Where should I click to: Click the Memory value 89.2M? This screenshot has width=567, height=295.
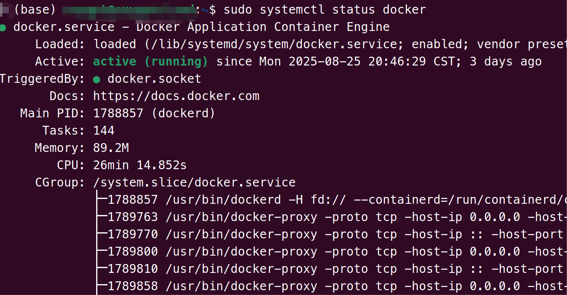111,148
